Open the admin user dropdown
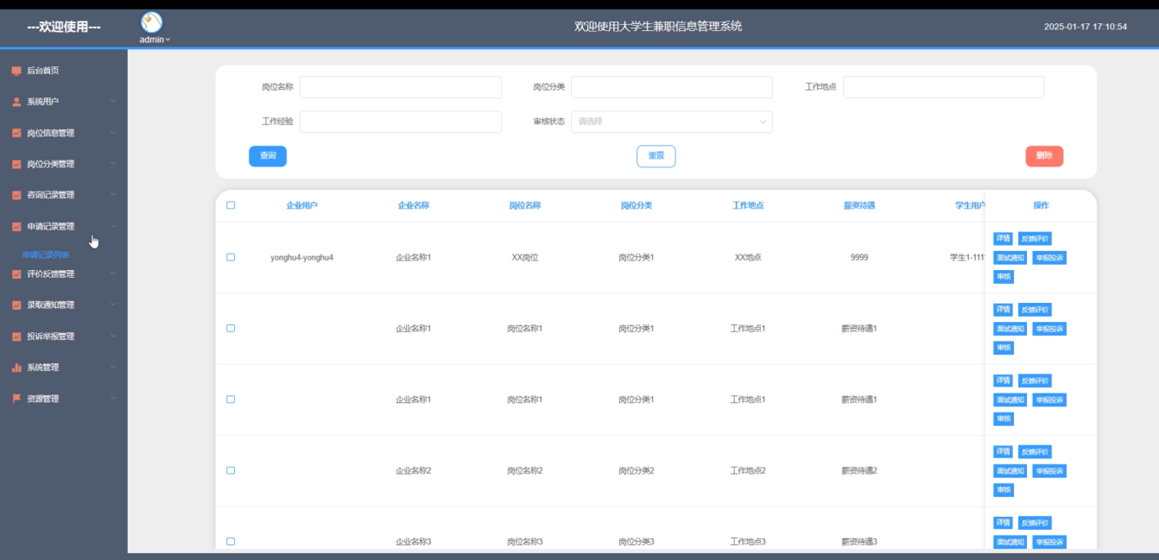This screenshot has width=1159, height=560. [x=155, y=40]
